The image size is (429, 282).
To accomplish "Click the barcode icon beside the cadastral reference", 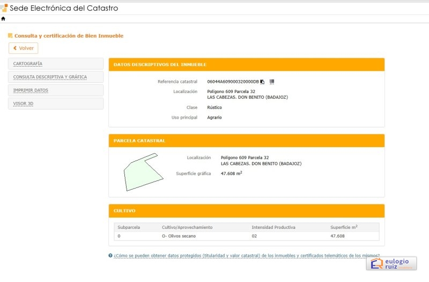I will [x=272, y=82].
